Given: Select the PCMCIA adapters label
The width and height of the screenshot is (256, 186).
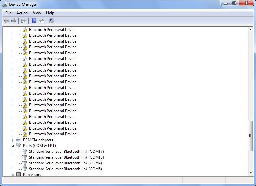Looking at the screenshot, I should tap(38, 140).
